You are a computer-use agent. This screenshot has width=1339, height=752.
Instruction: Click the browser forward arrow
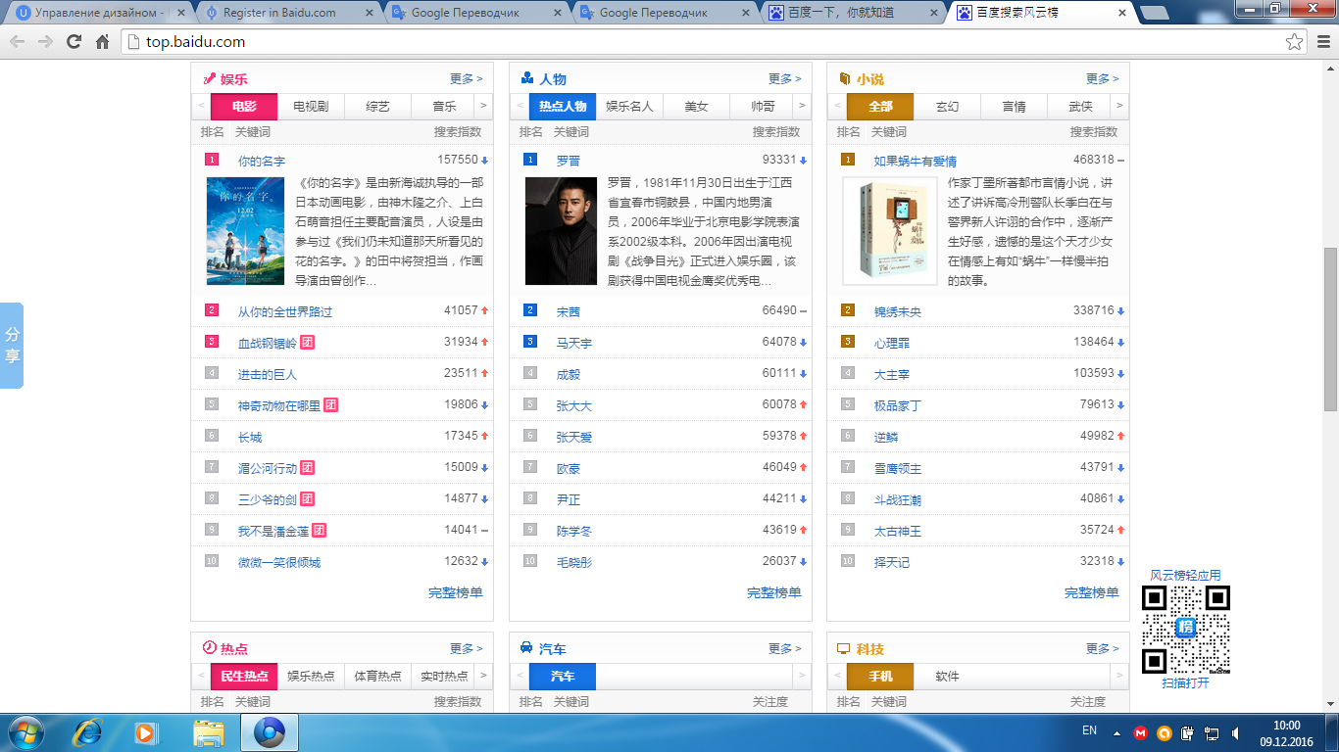[45, 42]
